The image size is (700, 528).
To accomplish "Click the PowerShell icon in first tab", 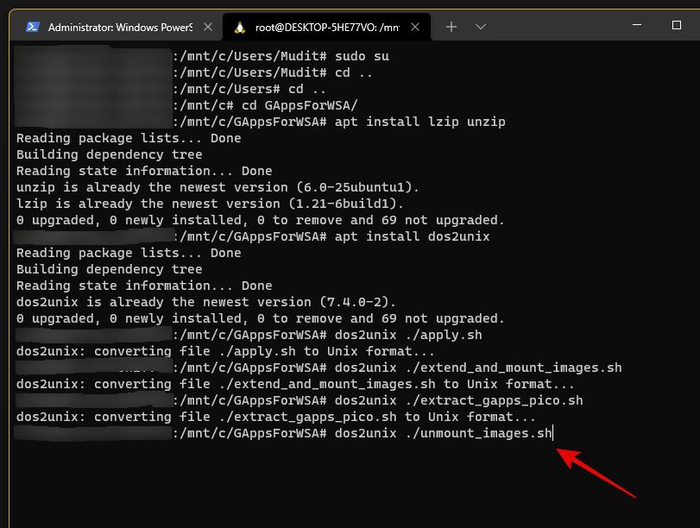I will (32, 27).
